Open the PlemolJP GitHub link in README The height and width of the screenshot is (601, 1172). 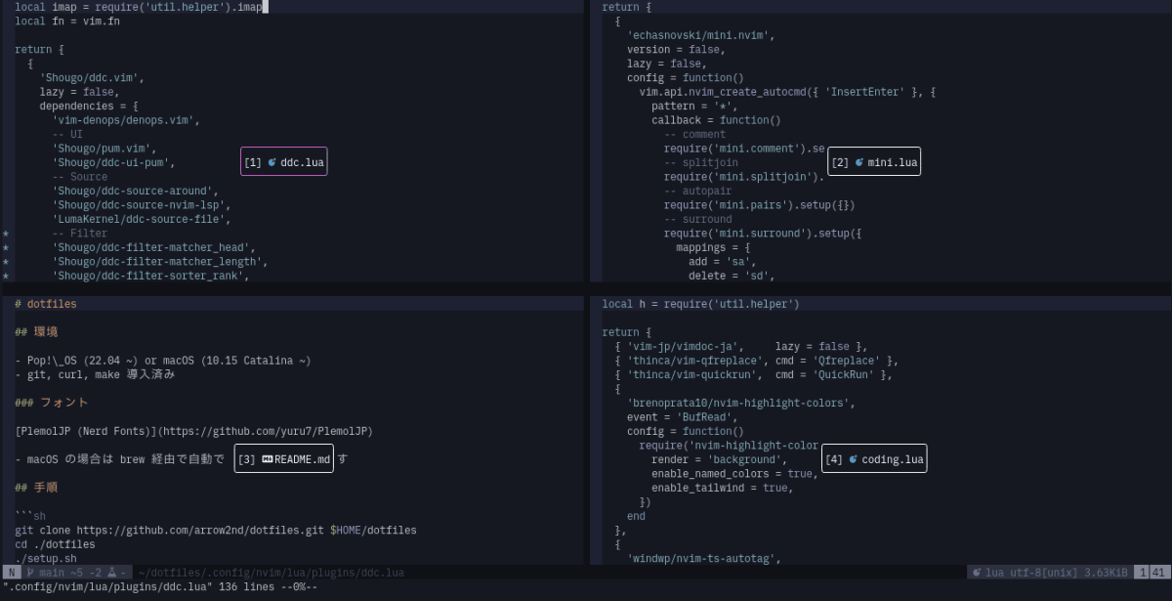pyautogui.click(x=266, y=431)
